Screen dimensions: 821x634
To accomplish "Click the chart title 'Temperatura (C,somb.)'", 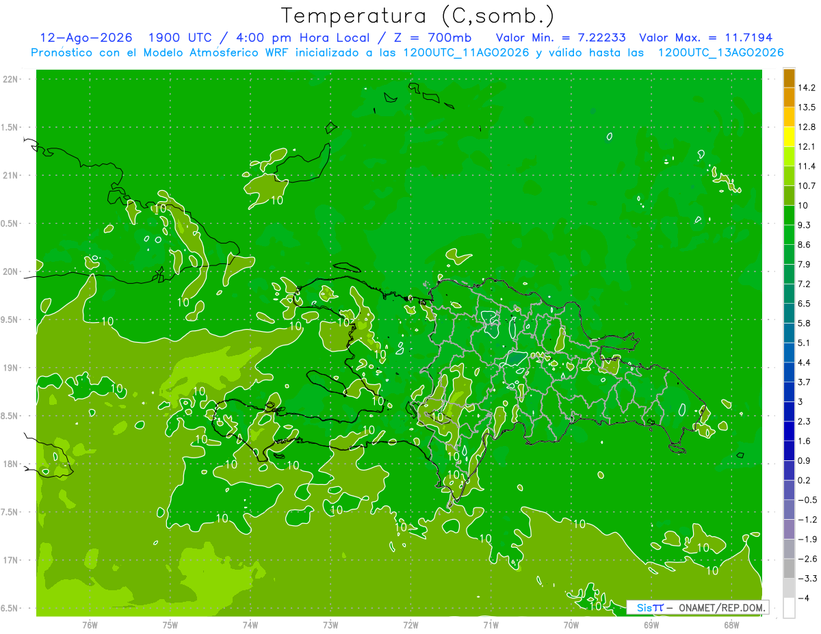I will click(418, 16).
